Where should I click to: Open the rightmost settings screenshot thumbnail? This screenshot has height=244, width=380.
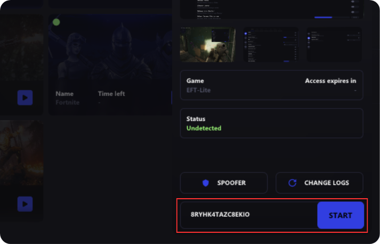coord(334,44)
